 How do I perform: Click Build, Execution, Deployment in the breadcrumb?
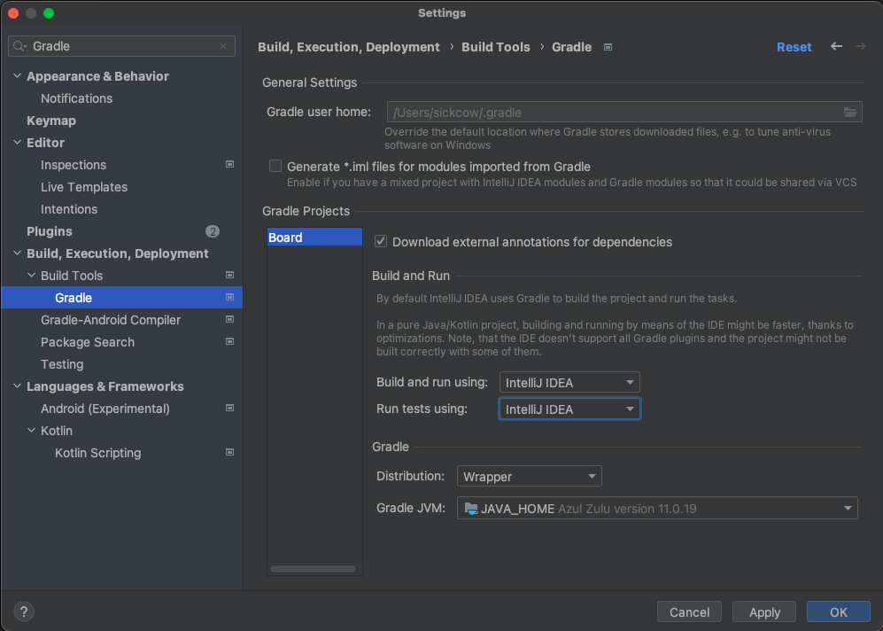(x=349, y=47)
